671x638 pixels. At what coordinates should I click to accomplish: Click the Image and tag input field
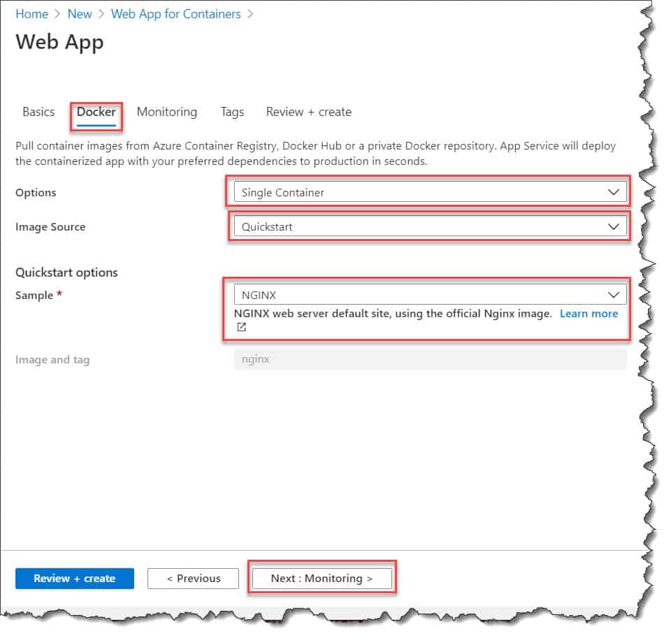click(429, 359)
